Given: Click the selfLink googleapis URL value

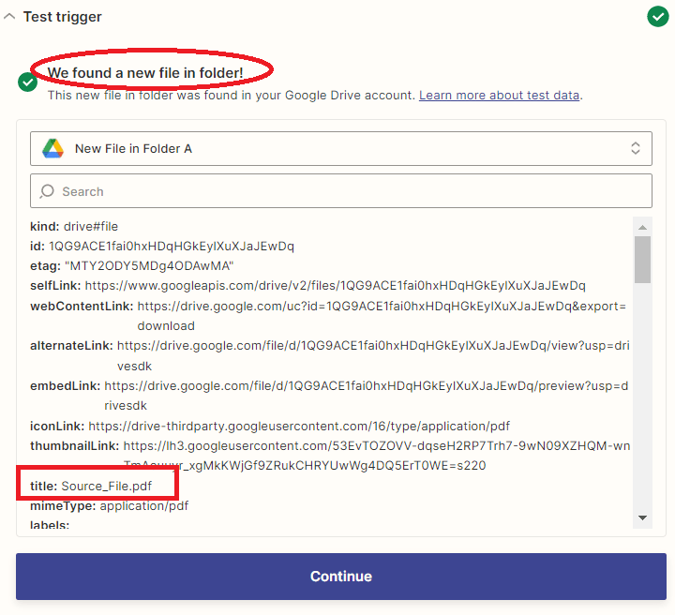Looking at the screenshot, I should [335, 285].
